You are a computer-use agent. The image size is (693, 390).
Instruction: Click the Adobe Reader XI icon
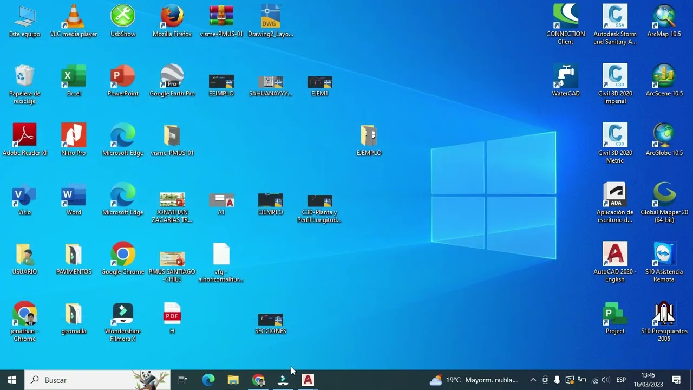(x=25, y=140)
